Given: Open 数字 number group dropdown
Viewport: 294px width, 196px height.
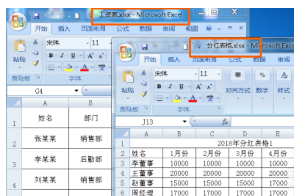Looking at the screenshot, I should [x=262, y=98].
